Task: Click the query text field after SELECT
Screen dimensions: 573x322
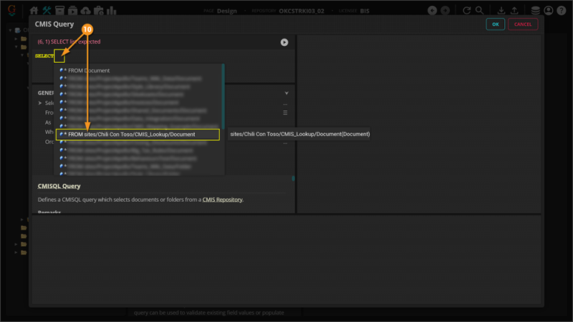Action: tap(59, 56)
